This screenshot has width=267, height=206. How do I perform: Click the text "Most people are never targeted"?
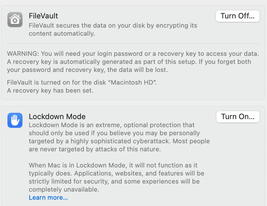click(119, 145)
